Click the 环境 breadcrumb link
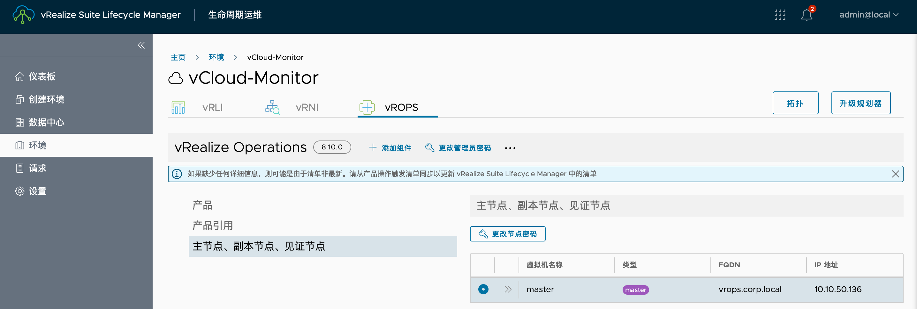This screenshot has width=917, height=309. pyautogui.click(x=216, y=57)
